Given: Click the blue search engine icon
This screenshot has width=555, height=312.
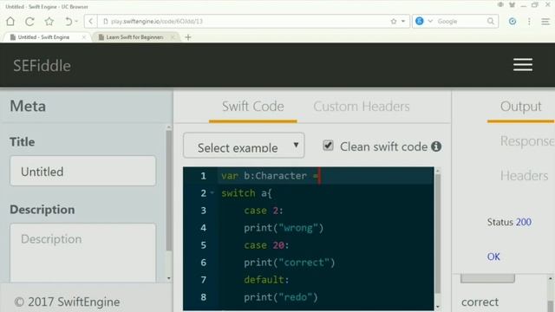Looking at the screenshot, I should tap(420, 21).
